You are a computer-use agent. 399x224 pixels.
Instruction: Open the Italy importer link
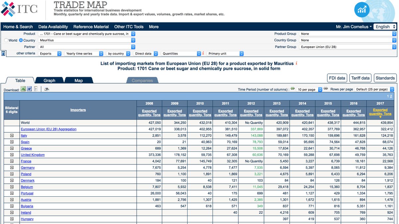point(24,135)
